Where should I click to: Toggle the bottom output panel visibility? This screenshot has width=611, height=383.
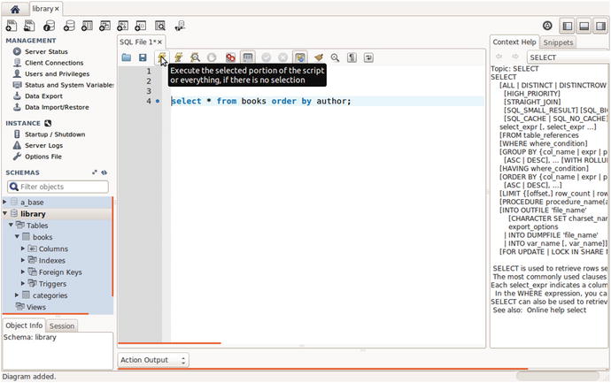[584, 26]
